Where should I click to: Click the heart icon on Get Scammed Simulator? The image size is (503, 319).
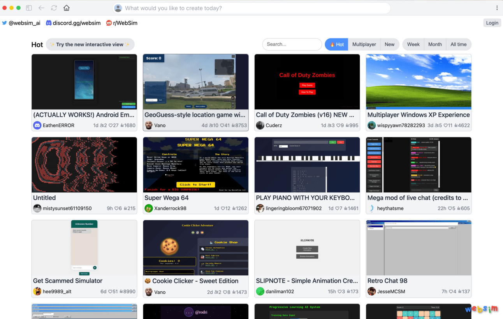point(110,292)
